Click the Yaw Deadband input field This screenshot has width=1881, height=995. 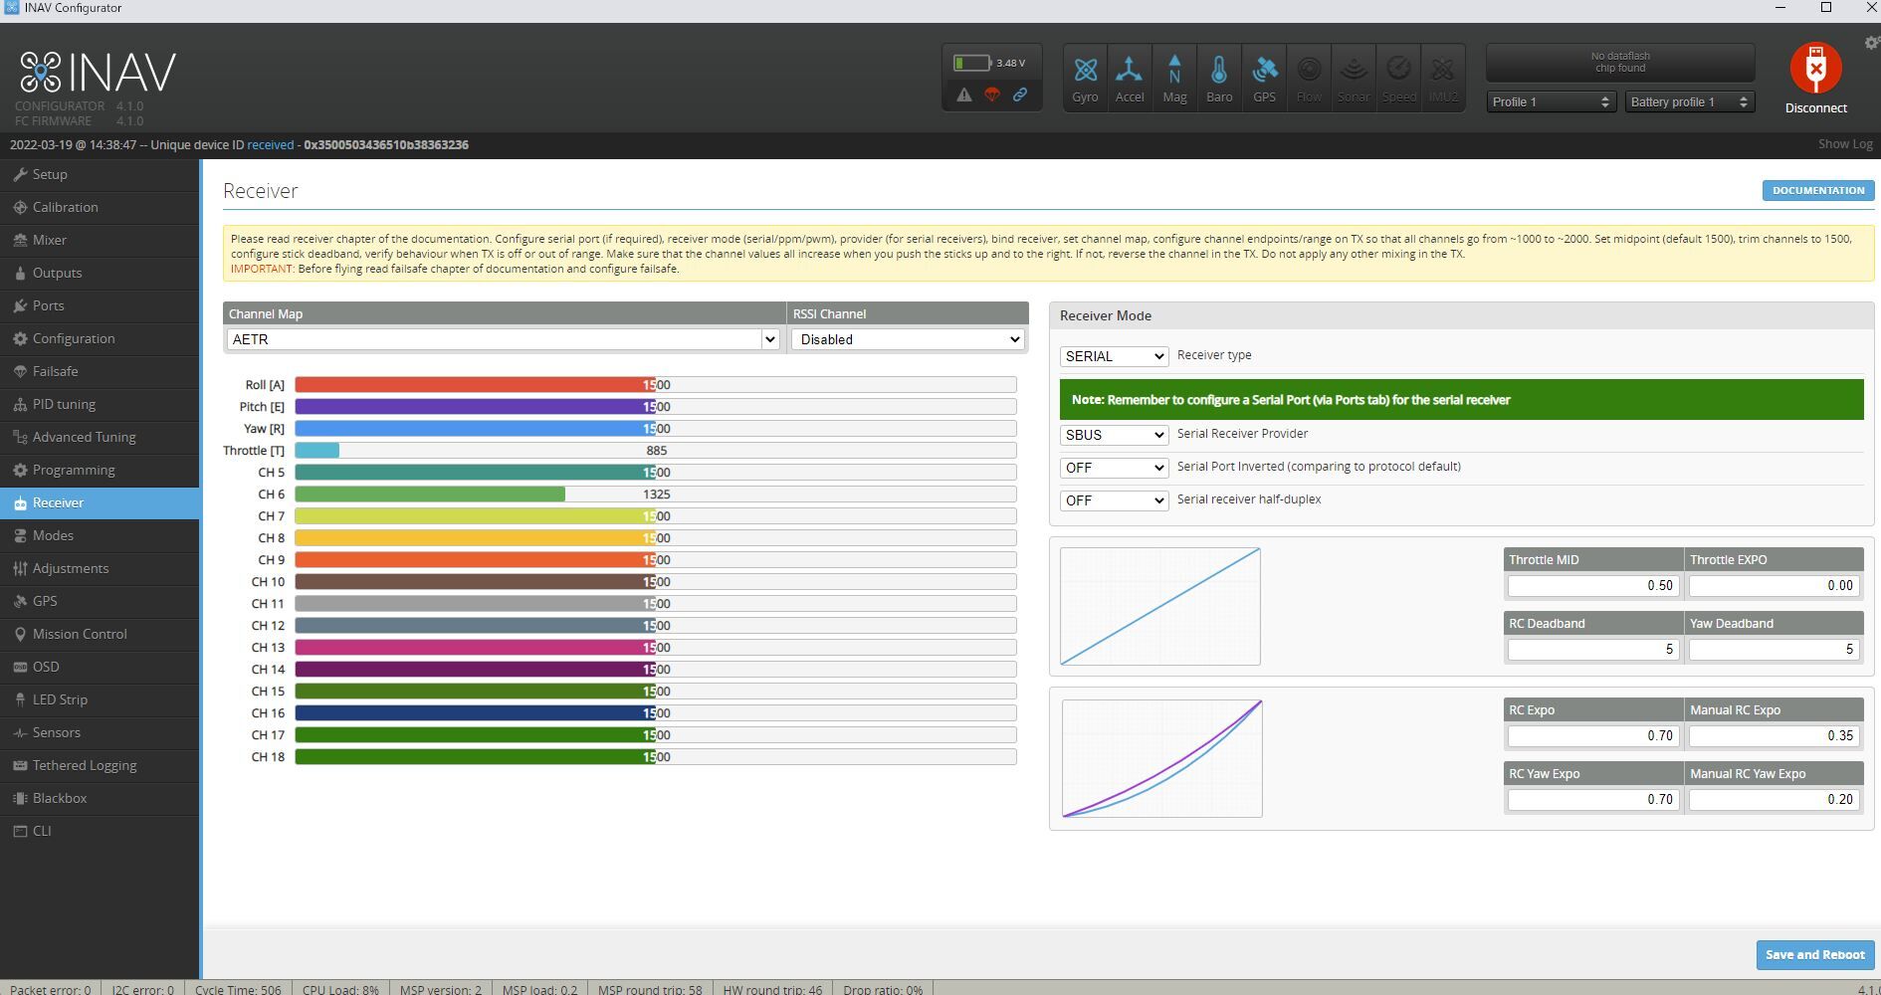(1774, 650)
